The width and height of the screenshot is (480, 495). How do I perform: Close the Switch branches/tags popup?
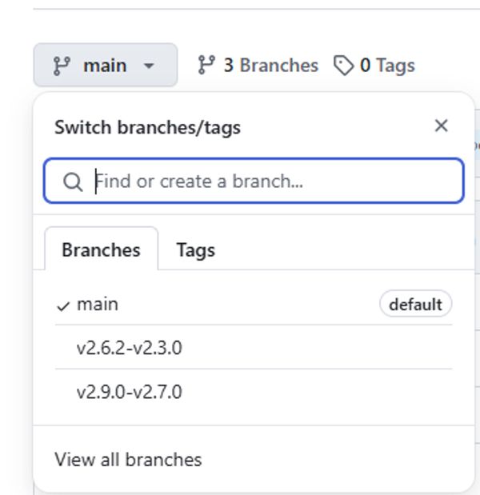click(441, 126)
